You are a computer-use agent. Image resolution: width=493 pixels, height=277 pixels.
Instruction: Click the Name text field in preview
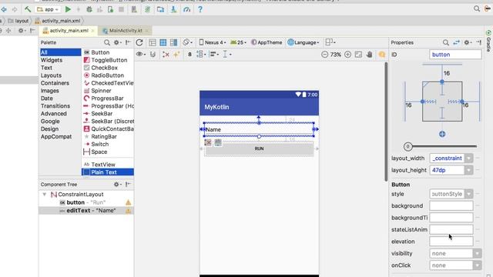tap(259, 129)
